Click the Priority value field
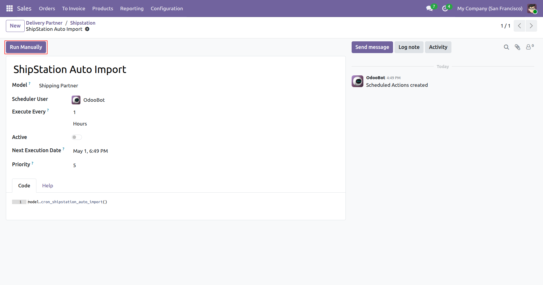The height and width of the screenshot is (285, 543). click(x=75, y=165)
